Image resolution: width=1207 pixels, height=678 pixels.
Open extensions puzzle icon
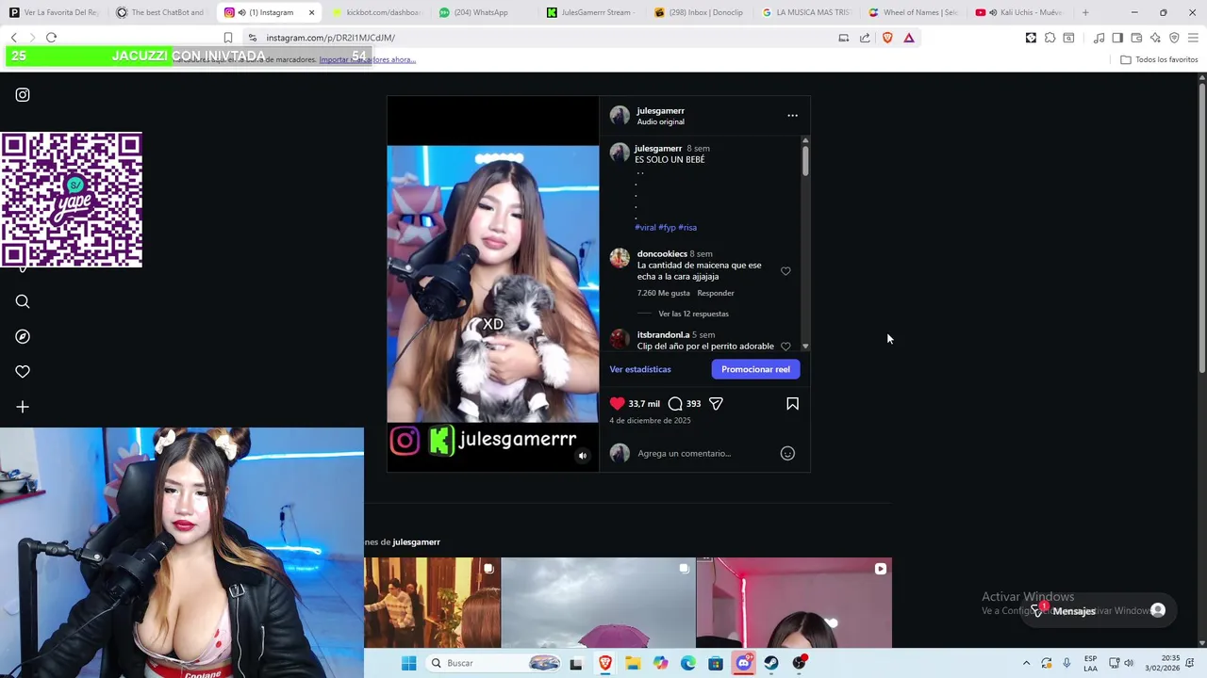(1050, 38)
